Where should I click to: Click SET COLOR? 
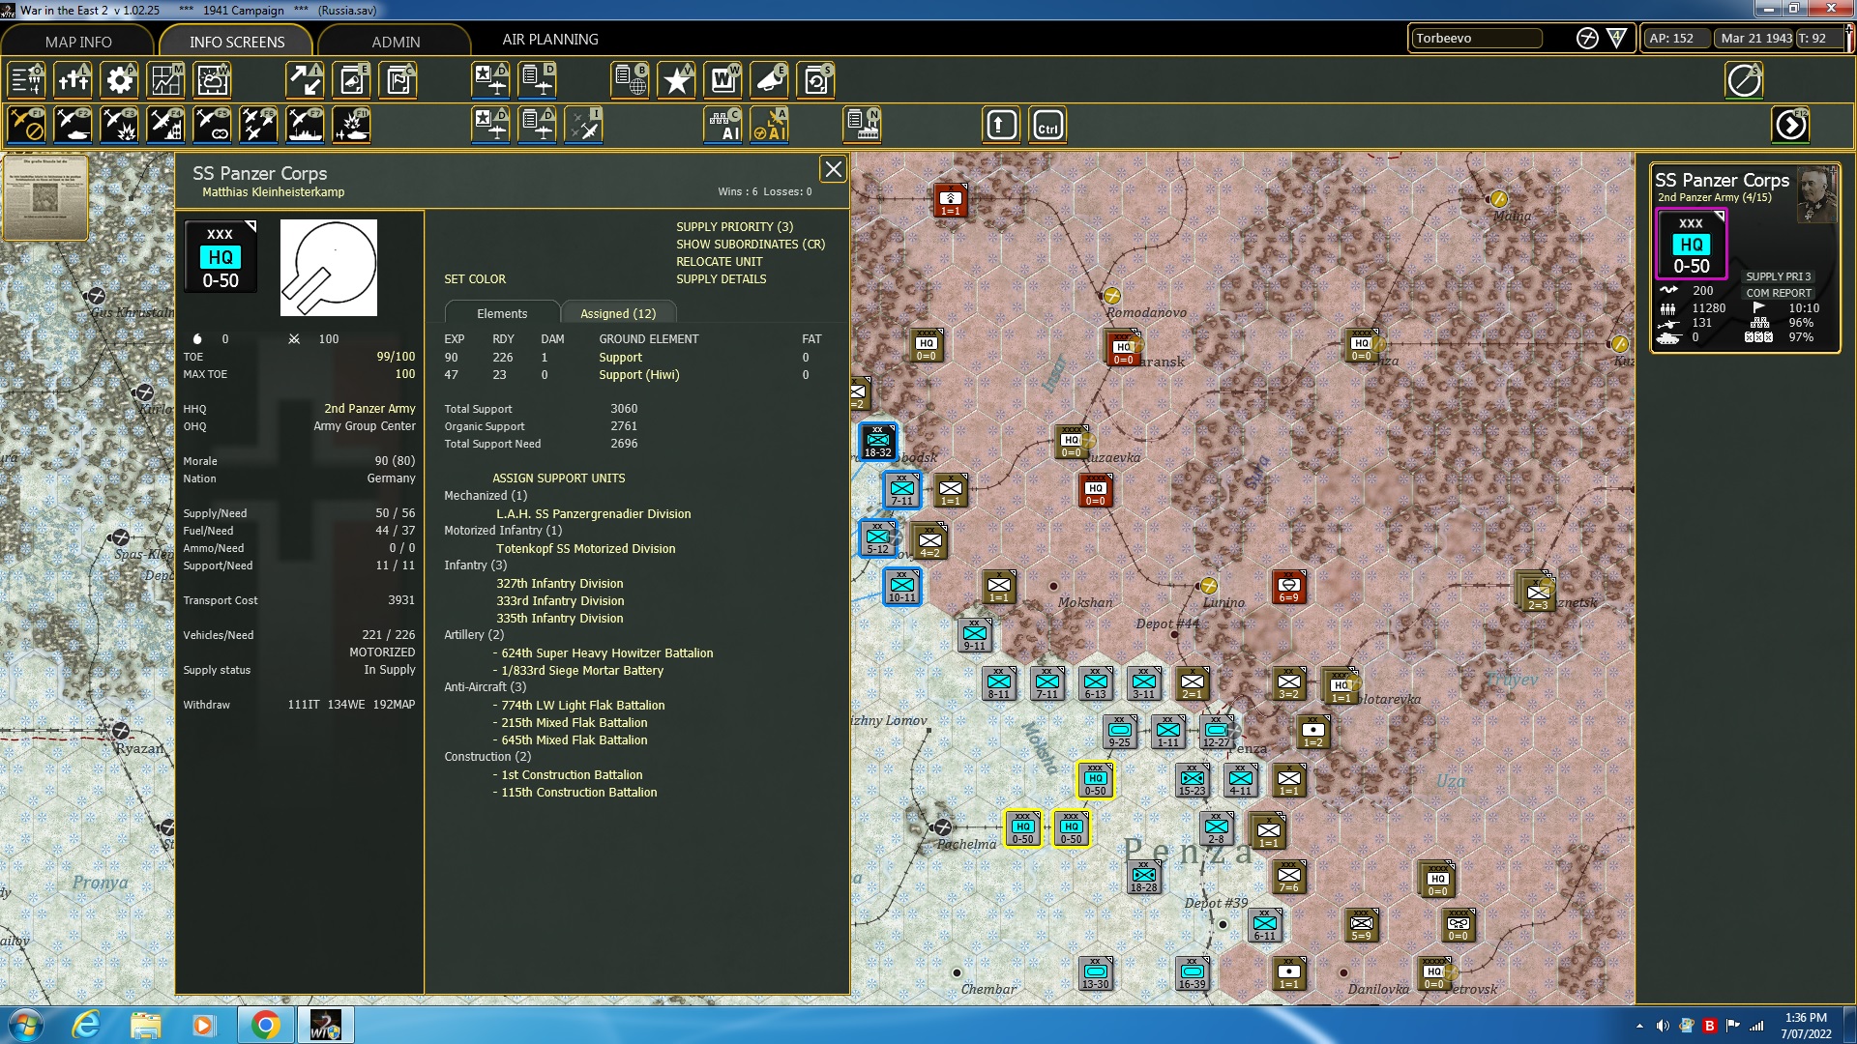tap(475, 279)
